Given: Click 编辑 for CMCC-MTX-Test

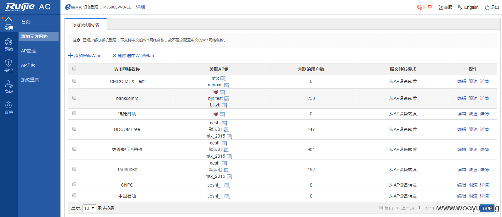Looking at the screenshot, I should point(462,81).
